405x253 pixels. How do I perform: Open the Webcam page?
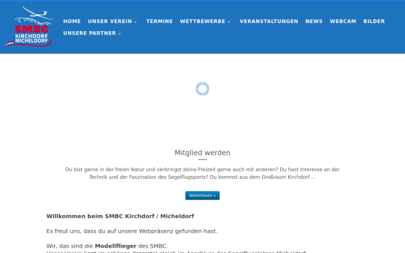(343, 22)
